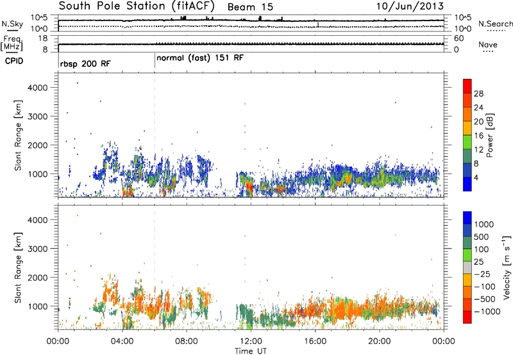
Task: Click the gray -25 to 25 velocity colorbar segment
Action: point(467,268)
